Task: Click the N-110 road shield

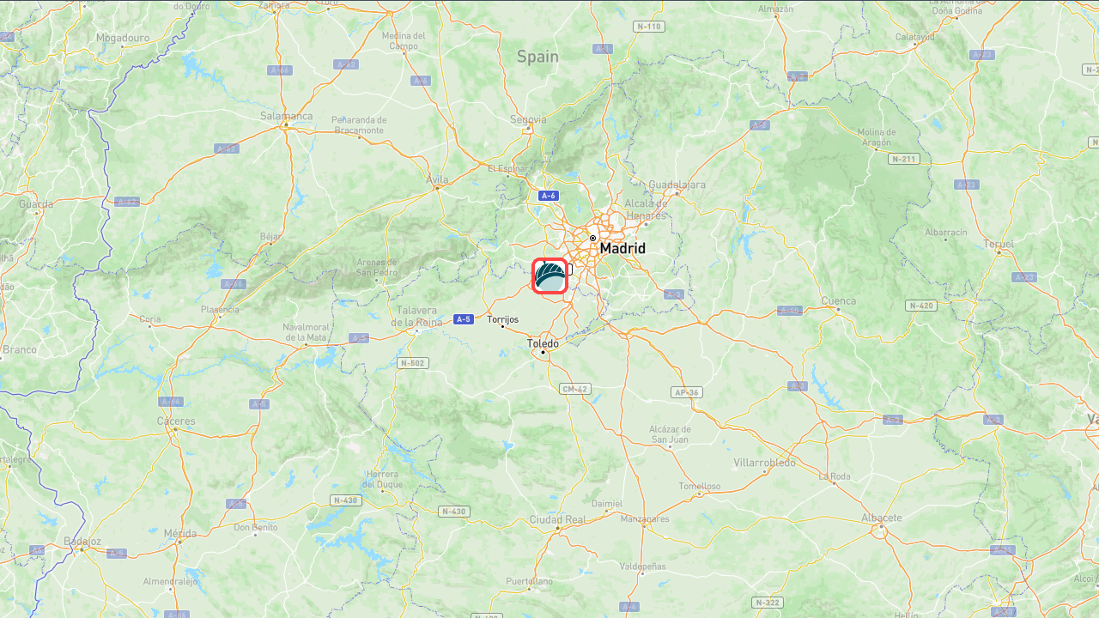Action: point(649,27)
